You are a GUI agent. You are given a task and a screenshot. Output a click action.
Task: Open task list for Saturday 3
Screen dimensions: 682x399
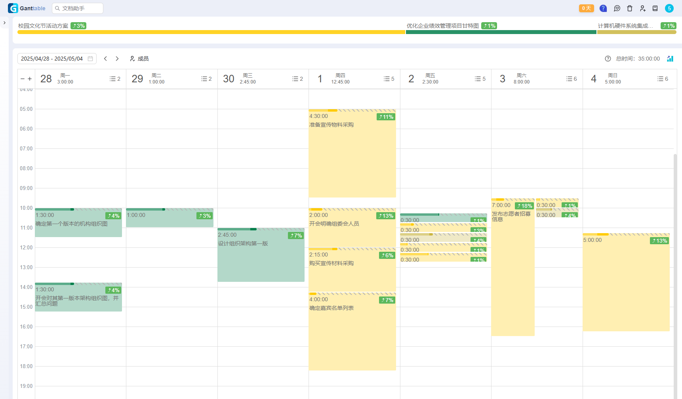pyautogui.click(x=572, y=79)
